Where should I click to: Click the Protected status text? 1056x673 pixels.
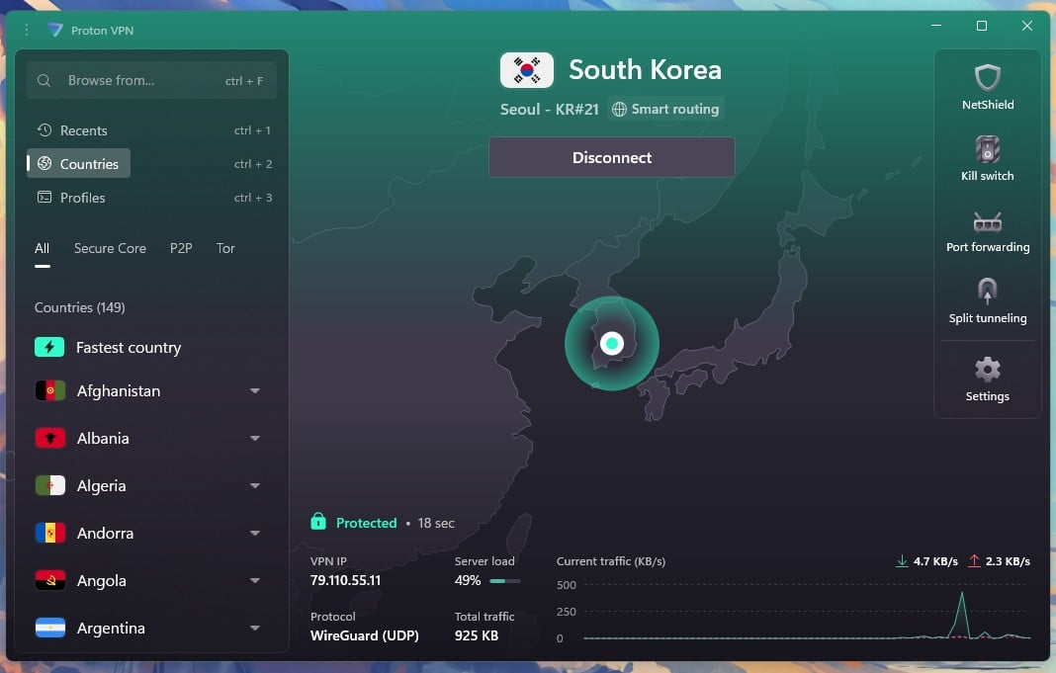[367, 523]
